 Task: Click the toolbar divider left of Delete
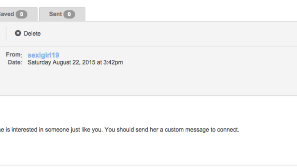pyautogui.click(x=6, y=33)
